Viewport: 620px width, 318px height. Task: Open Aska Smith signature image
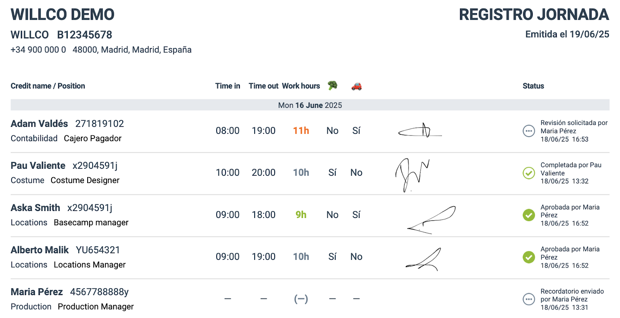coord(431,220)
